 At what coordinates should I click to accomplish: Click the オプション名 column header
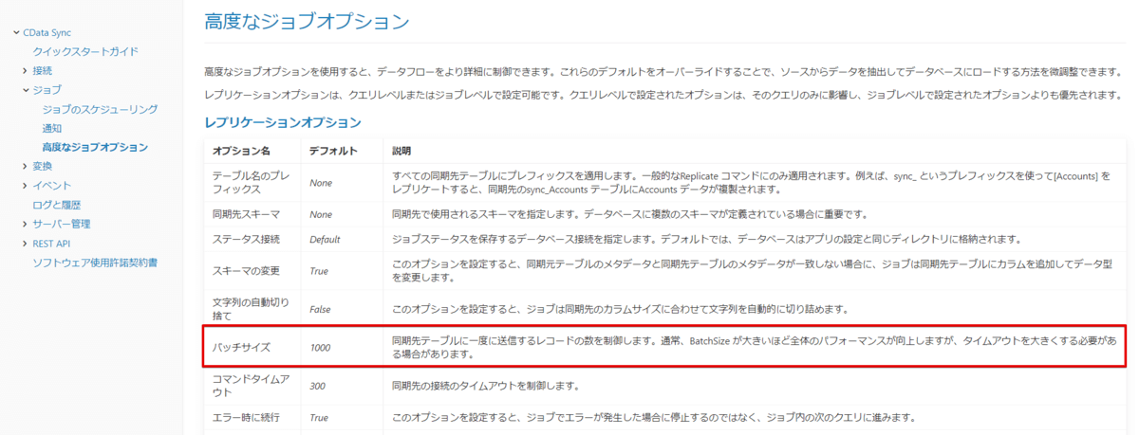(x=242, y=152)
